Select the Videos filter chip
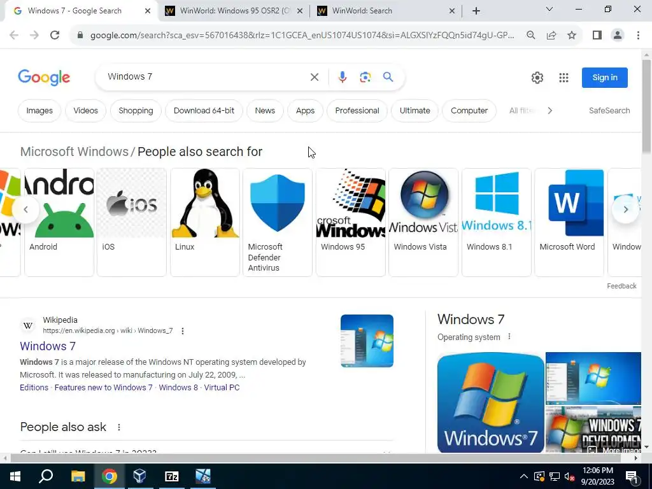652x489 pixels. (86, 111)
